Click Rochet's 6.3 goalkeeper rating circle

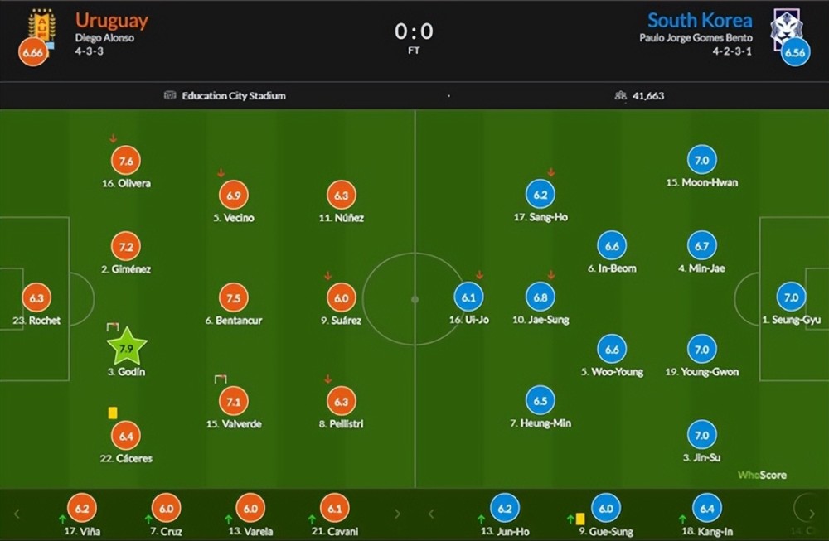[36, 298]
